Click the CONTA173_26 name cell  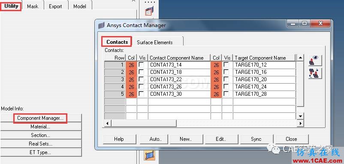tap(179, 87)
